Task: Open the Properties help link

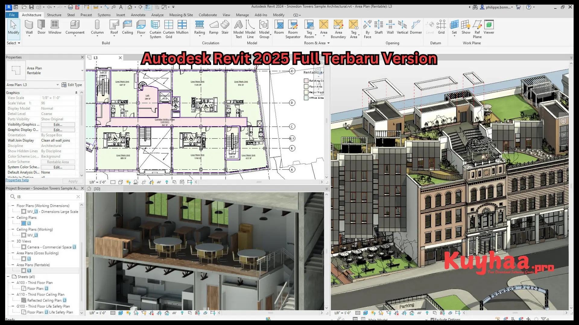Action: coord(17,180)
